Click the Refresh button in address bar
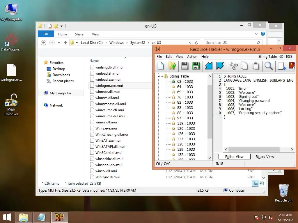 point(196,43)
